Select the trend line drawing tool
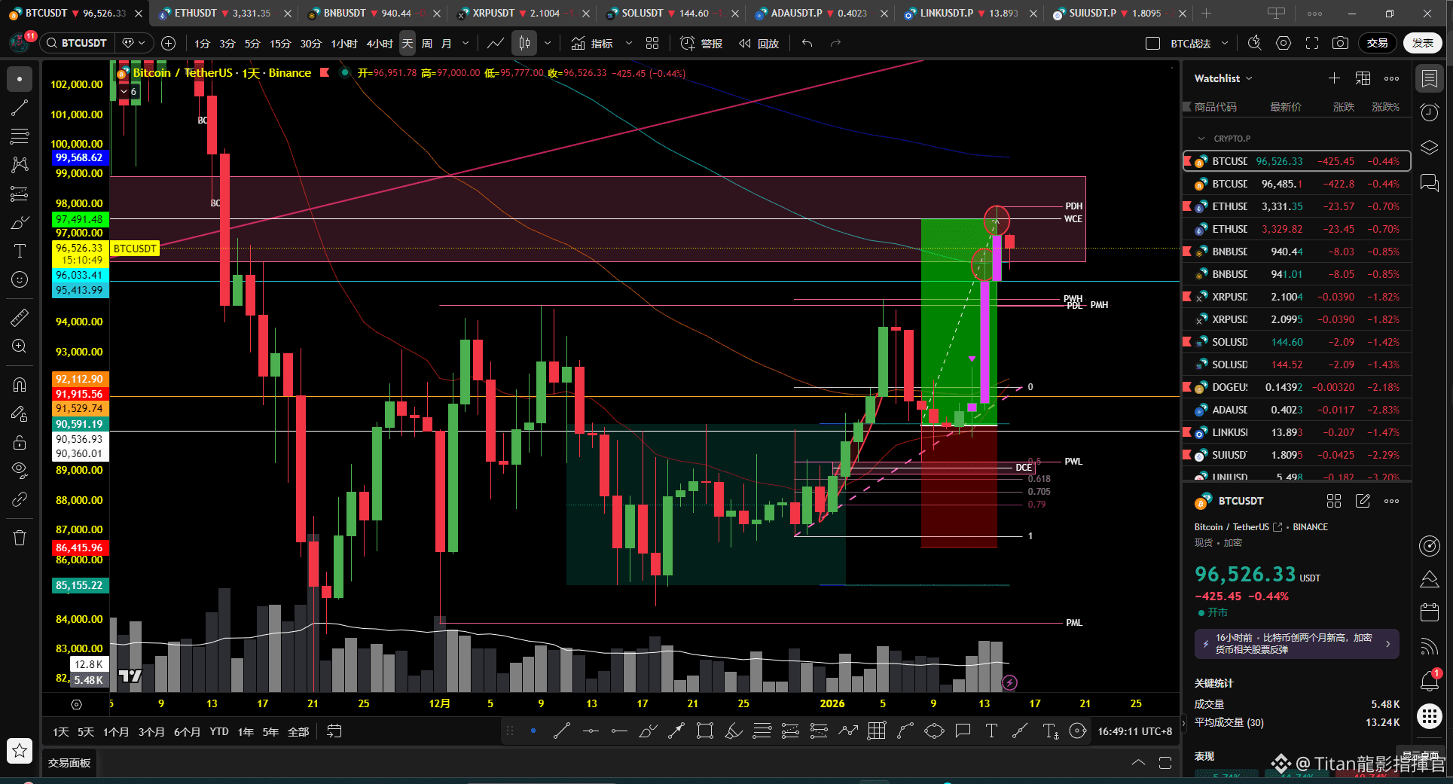1453x784 pixels. [x=20, y=108]
